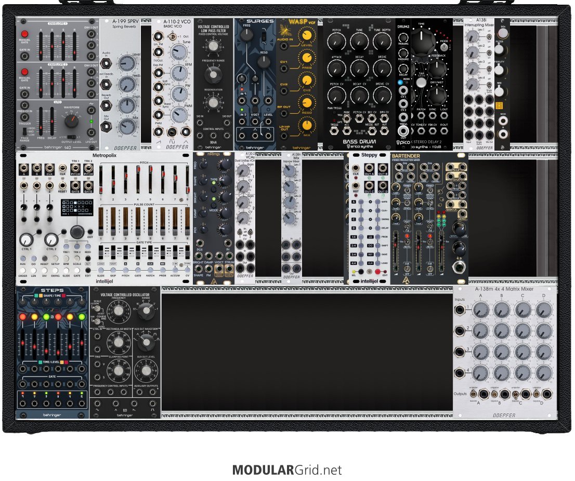Click the main encoder knob on Metropolix
Screen dimensions: 575x481
pyautogui.click(x=77, y=232)
